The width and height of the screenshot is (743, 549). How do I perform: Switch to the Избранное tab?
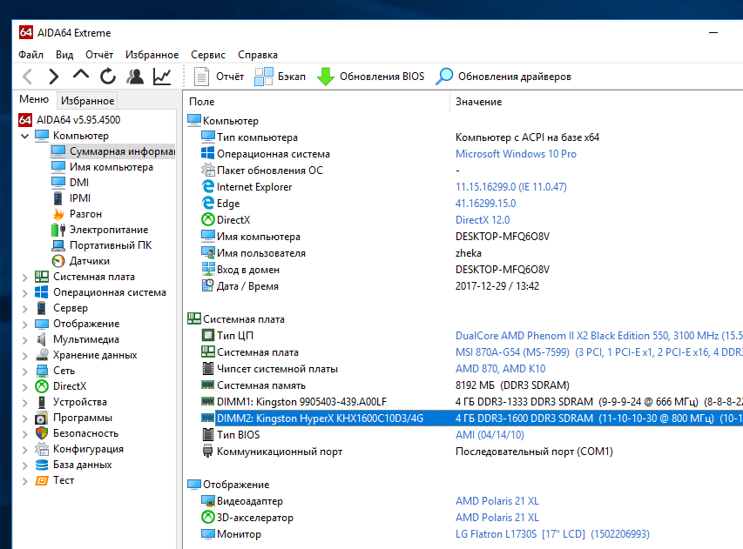pos(88,101)
